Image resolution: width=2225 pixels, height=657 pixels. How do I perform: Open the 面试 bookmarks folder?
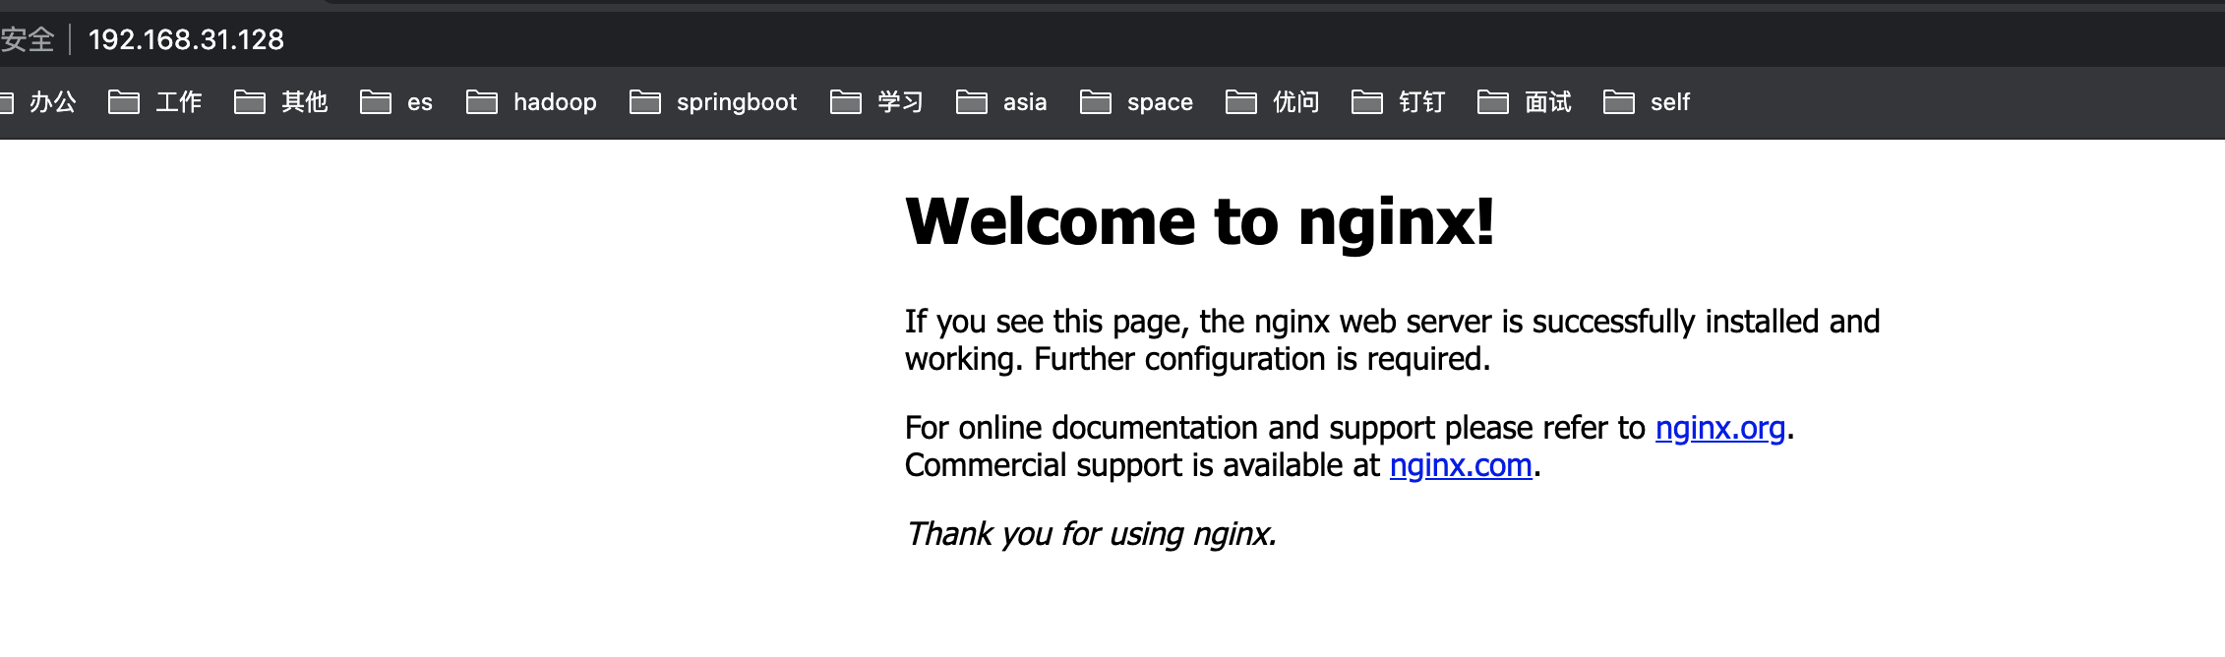pos(1525,102)
